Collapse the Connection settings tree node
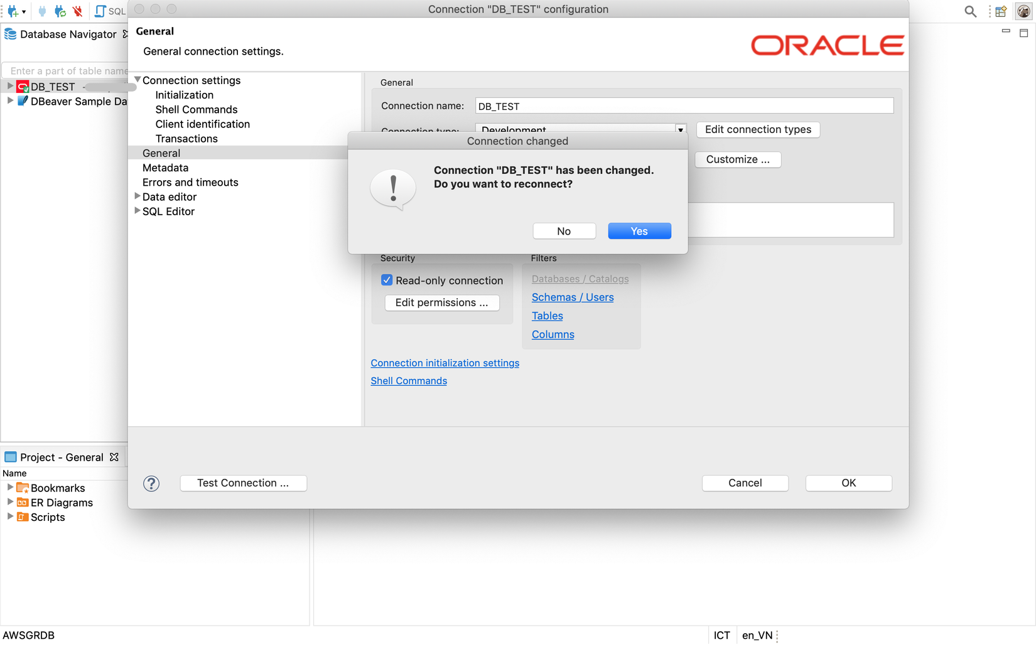The image size is (1036, 647). tap(138, 80)
